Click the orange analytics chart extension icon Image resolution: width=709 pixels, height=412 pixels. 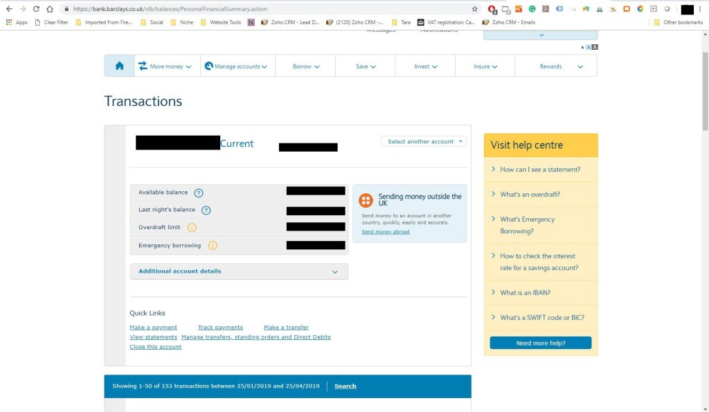tap(519, 9)
